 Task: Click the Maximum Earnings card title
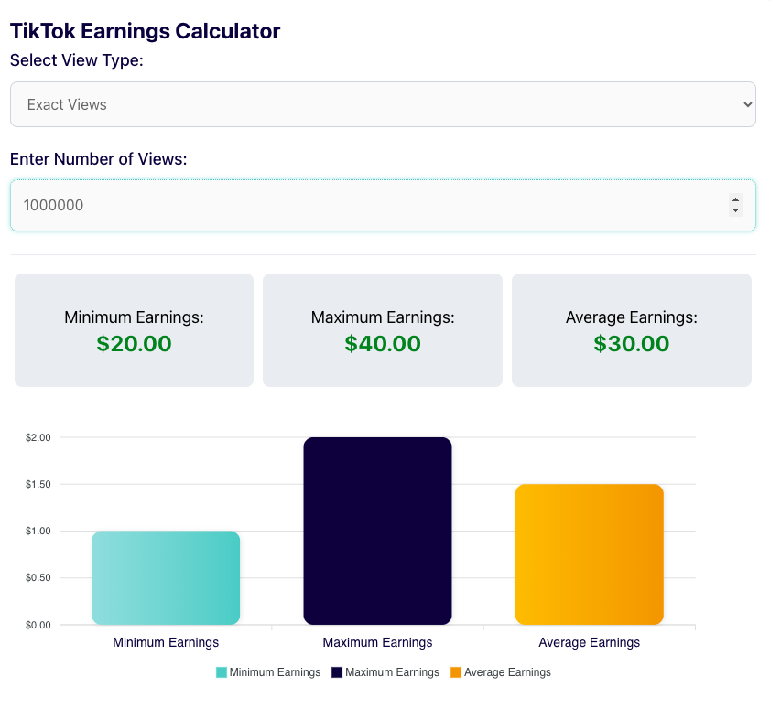(x=383, y=317)
